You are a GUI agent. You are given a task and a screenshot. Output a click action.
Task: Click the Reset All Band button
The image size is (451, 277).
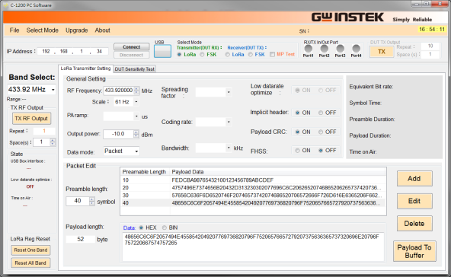point(30,263)
